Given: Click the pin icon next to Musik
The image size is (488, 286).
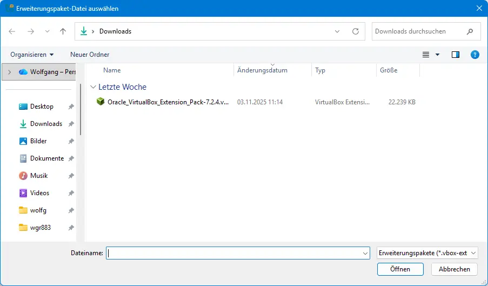Looking at the screenshot, I should click(x=71, y=176).
